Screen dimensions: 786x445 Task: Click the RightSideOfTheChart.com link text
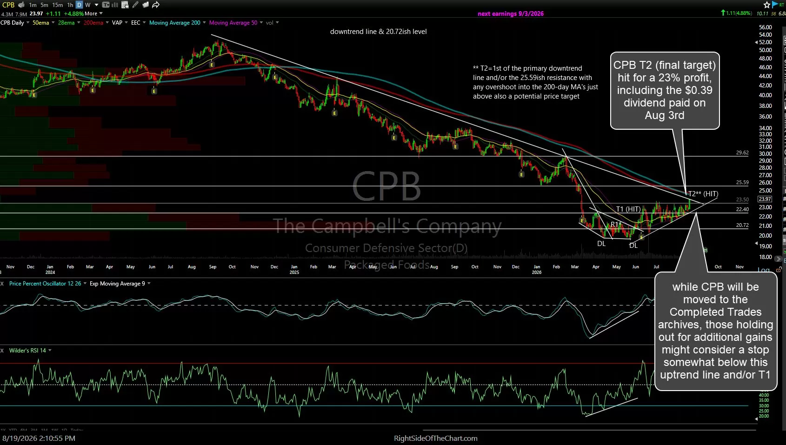[x=435, y=438]
